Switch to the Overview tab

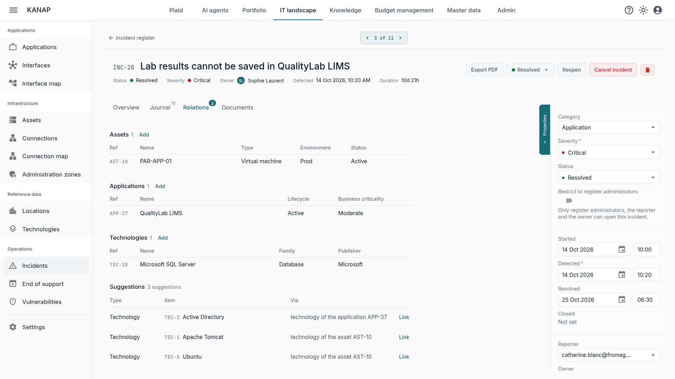point(126,107)
